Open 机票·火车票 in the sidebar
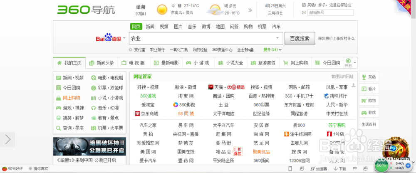Viewport: 416px width, 173px height. [x=107, y=128]
